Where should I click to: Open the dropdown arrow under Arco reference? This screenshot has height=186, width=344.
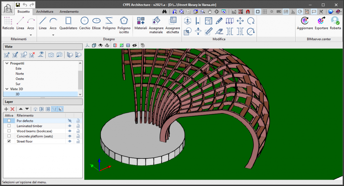click(x=31, y=35)
